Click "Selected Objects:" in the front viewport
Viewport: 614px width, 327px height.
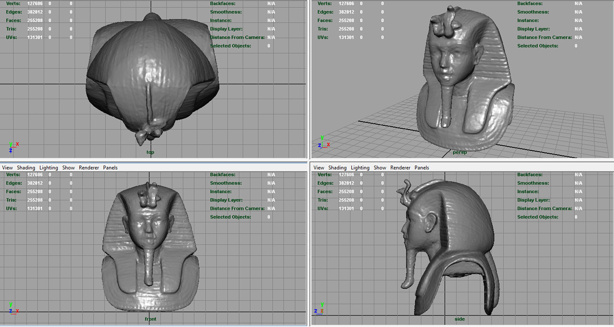[230, 217]
